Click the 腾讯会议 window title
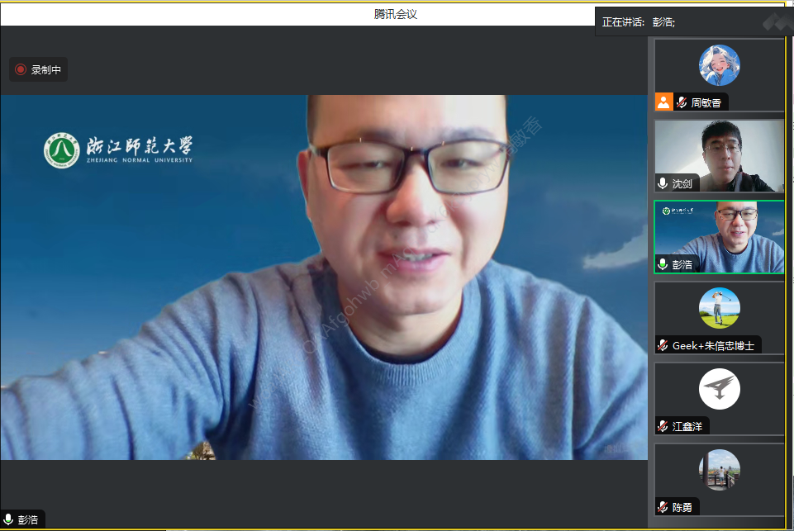 pyautogui.click(x=396, y=14)
